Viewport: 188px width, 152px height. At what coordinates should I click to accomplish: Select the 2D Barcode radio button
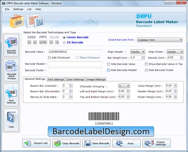pos(64,43)
